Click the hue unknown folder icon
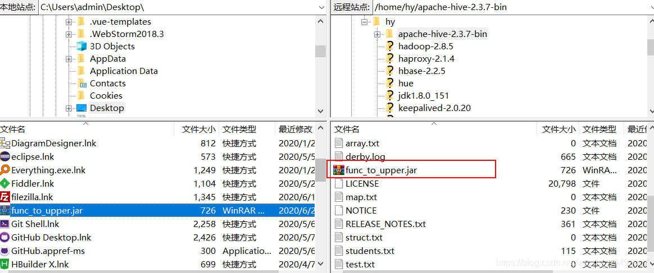Image resolution: width=654 pixels, height=273 pixels. tap(390, 83)
